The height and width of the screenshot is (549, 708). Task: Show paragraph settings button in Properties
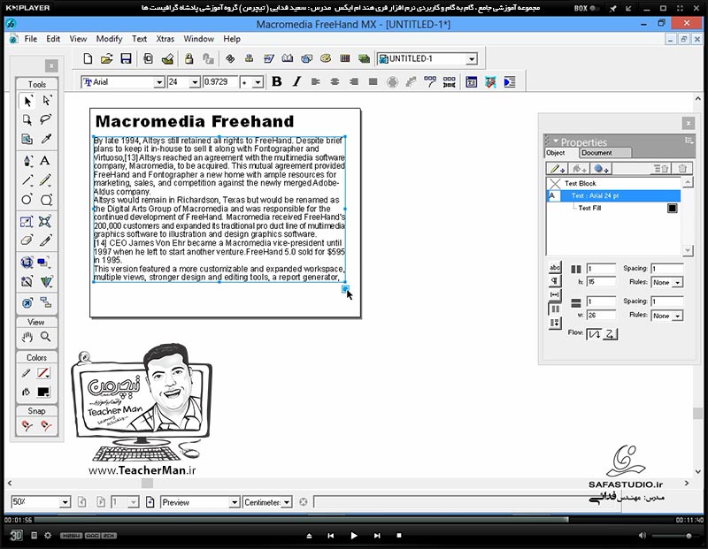pyautogui.click(x=555, y=281)
